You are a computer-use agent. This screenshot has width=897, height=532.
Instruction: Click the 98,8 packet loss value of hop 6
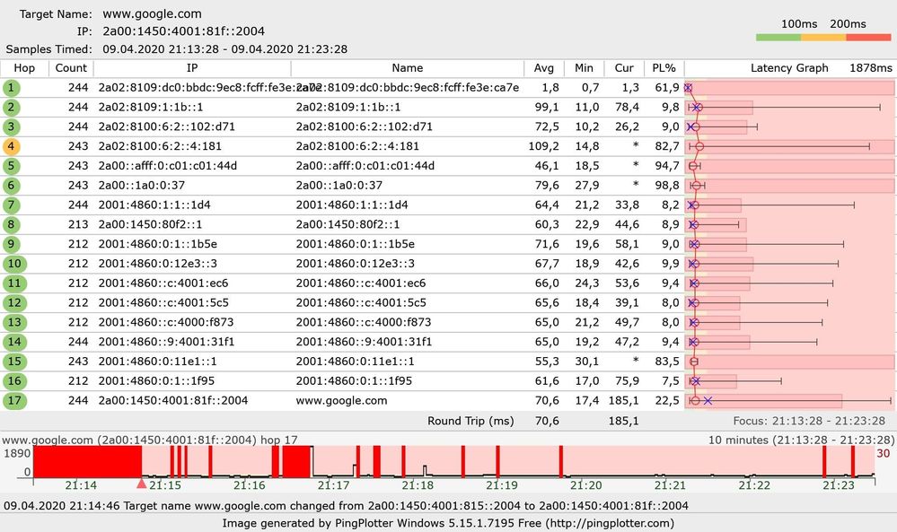[667, 186]
